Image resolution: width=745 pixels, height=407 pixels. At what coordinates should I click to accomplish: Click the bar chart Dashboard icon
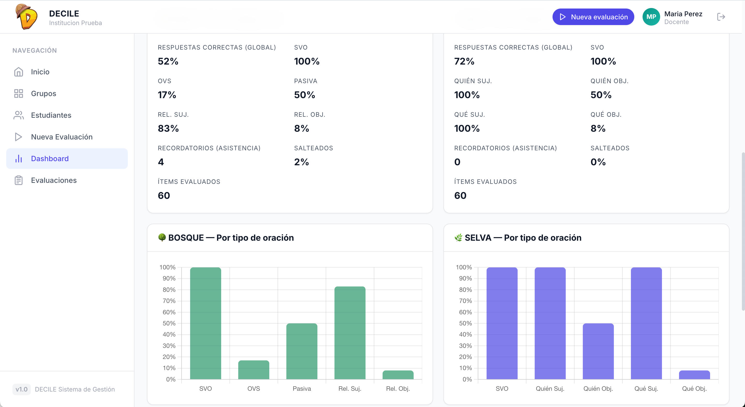click(19, 159)
